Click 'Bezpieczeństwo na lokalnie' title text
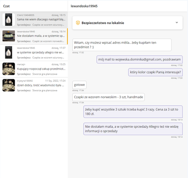 [x=103, y=23]
